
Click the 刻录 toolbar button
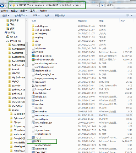[x=47, y=16]
